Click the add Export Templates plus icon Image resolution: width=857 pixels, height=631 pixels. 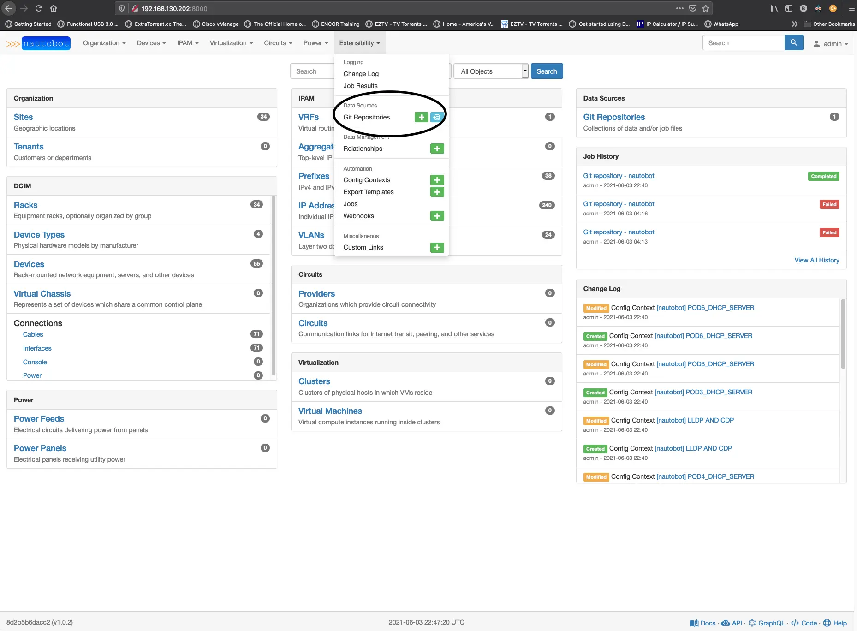click(436, 192)
